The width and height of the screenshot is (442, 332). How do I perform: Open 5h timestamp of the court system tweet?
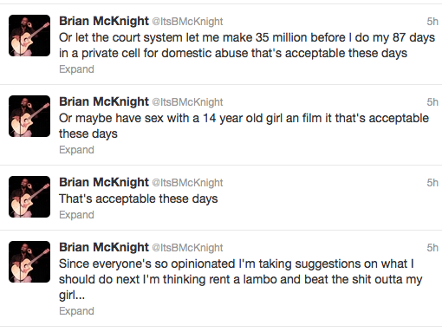point(432,22)
